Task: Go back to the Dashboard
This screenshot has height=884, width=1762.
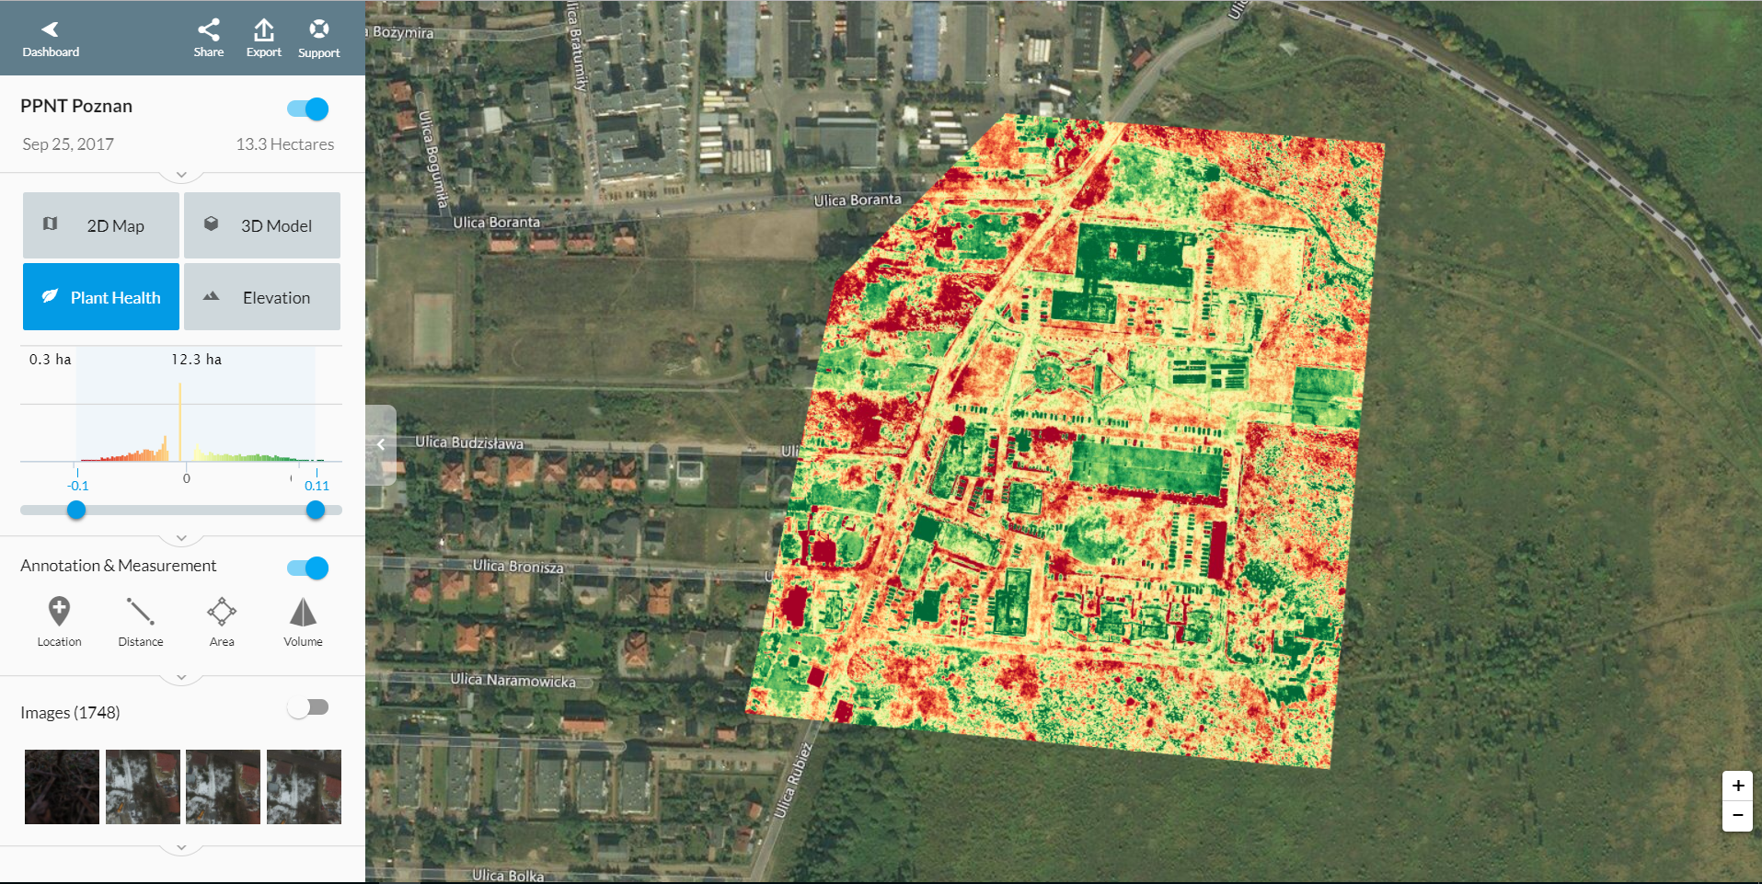Action: click(x=51, y=39)
